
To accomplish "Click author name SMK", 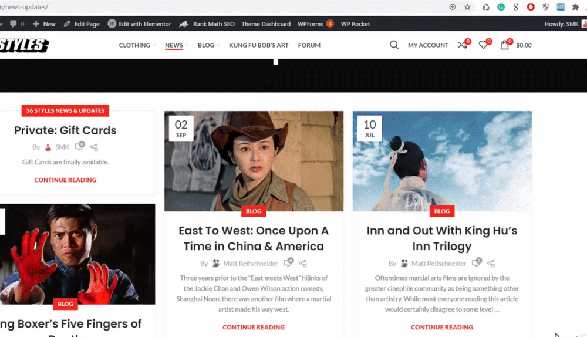I will point(62,147).
